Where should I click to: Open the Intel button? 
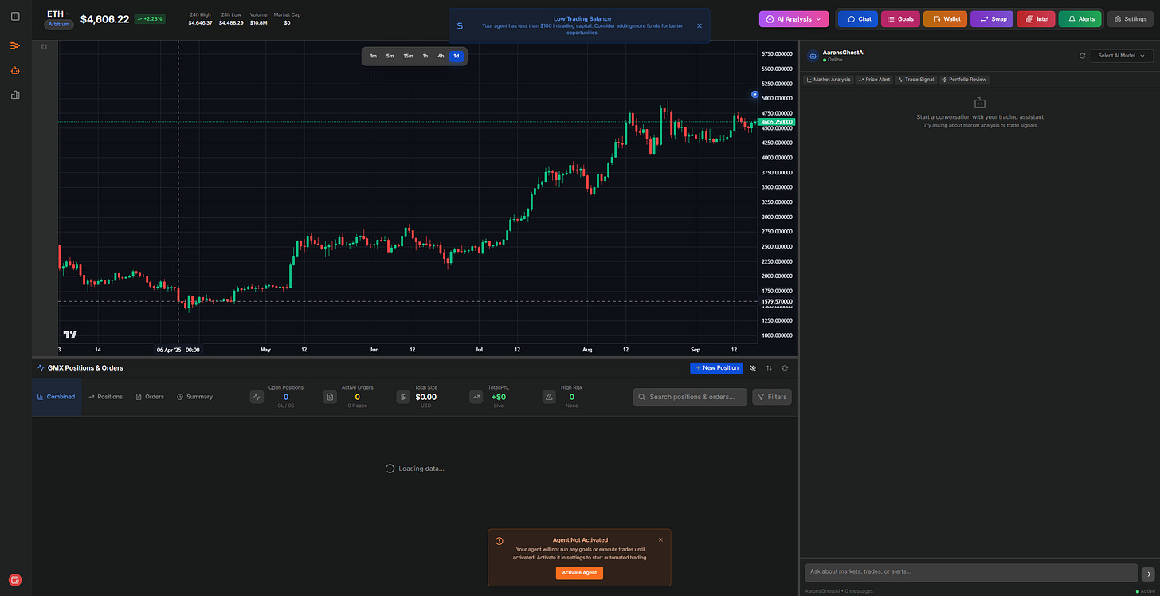[1036, 18]
